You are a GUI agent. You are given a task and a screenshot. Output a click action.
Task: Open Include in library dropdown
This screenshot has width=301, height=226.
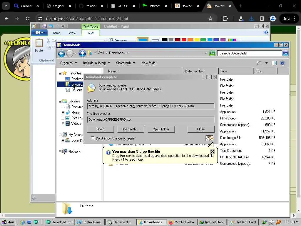click(x=96, y=63)
